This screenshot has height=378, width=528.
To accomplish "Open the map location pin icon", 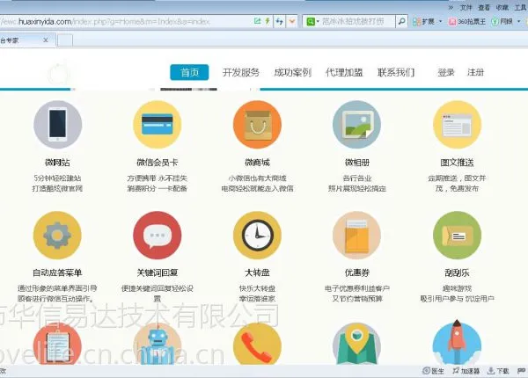I will 357,344.
